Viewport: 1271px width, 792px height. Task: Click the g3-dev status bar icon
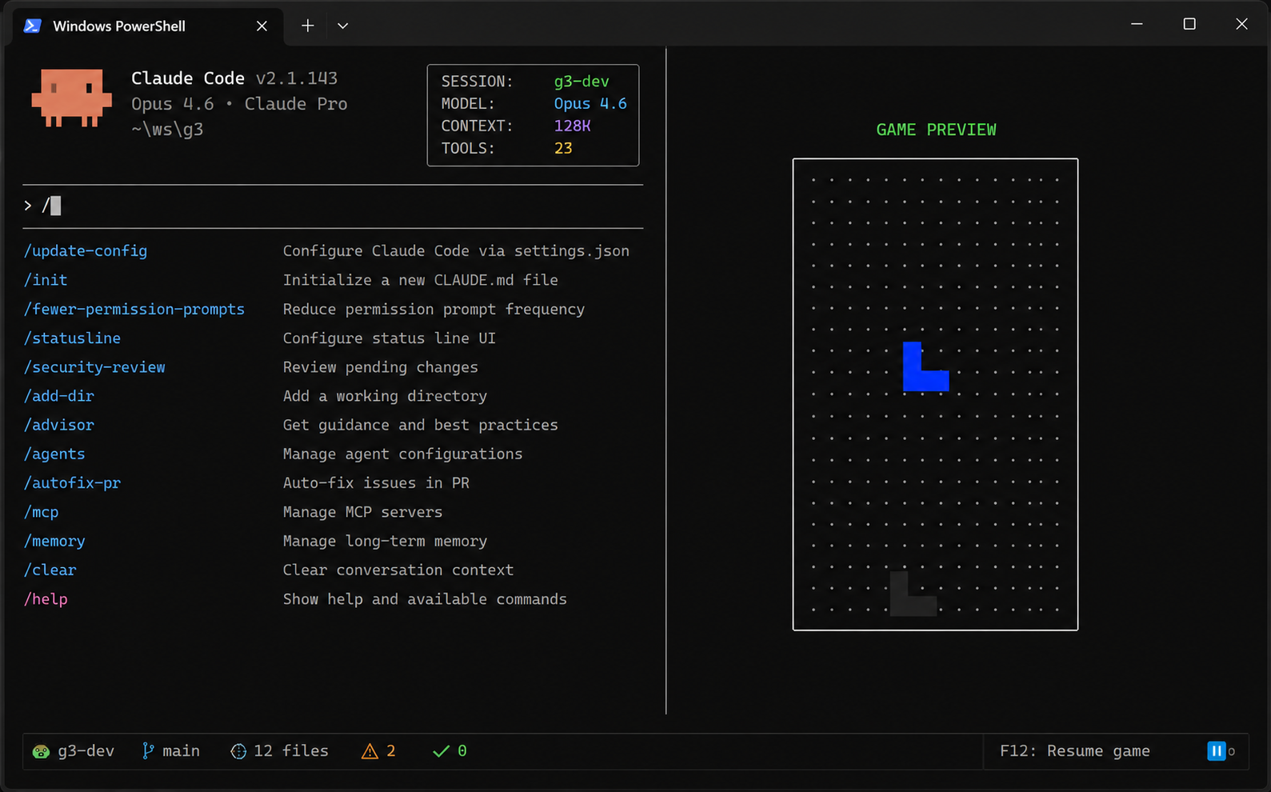point(41,751)
